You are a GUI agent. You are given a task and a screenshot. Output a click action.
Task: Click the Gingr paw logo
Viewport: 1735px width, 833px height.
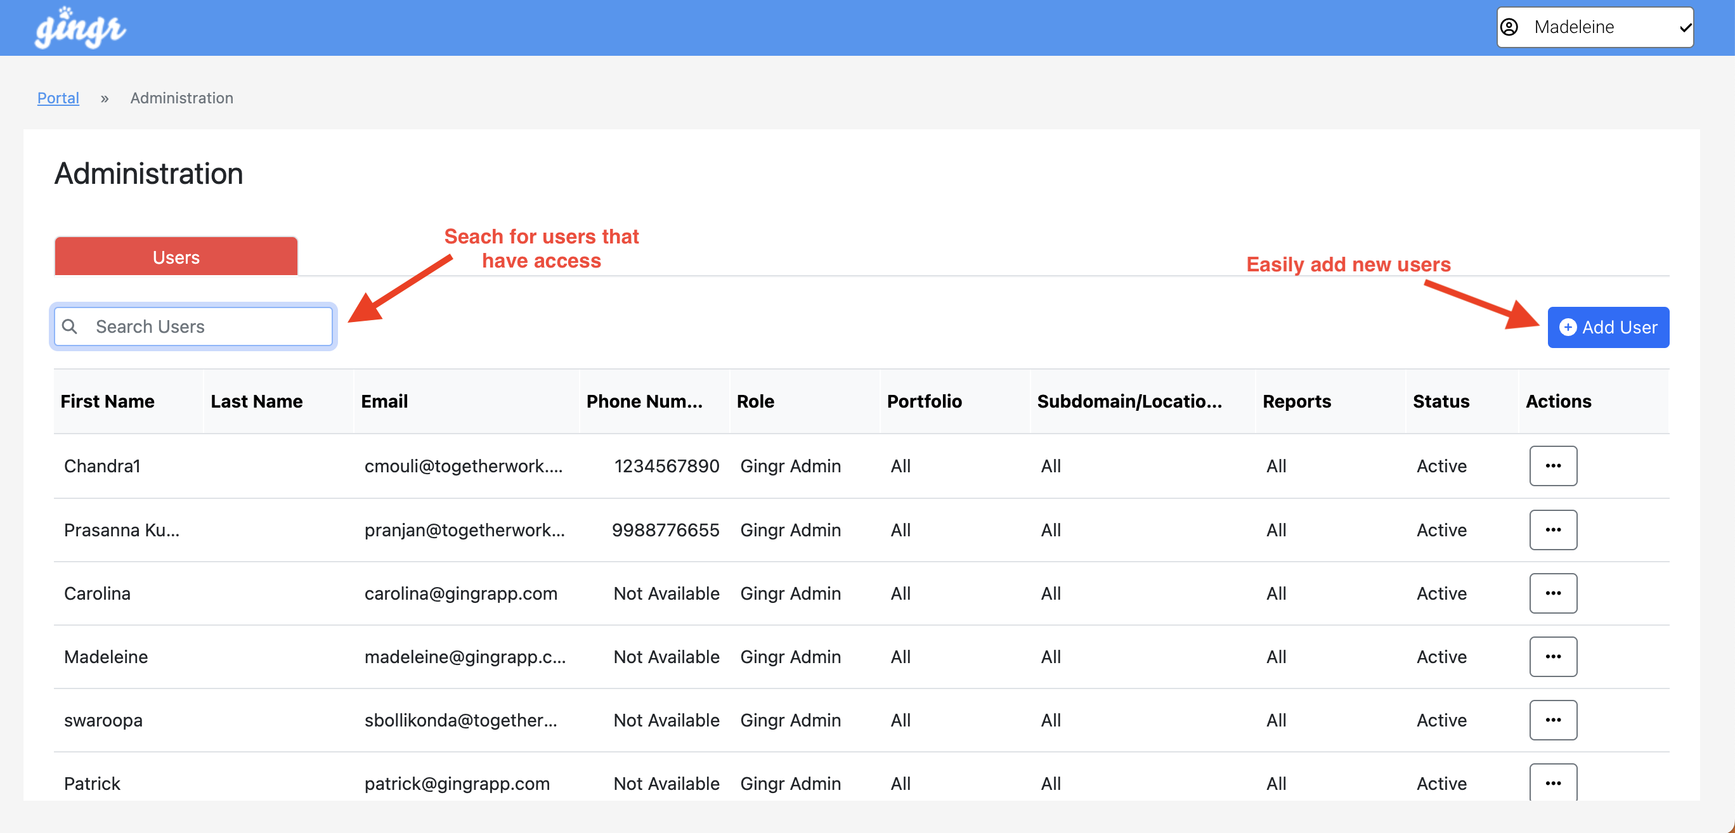click(79, 28)
